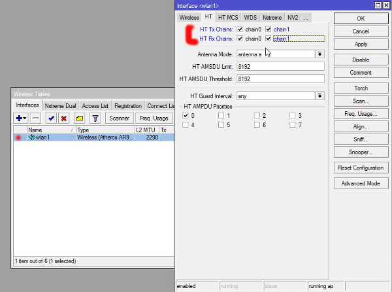Toggle HT Rx Chains chain0 checkbox
This screenshot has height=292, width=392.
click(x=240, y=39)
